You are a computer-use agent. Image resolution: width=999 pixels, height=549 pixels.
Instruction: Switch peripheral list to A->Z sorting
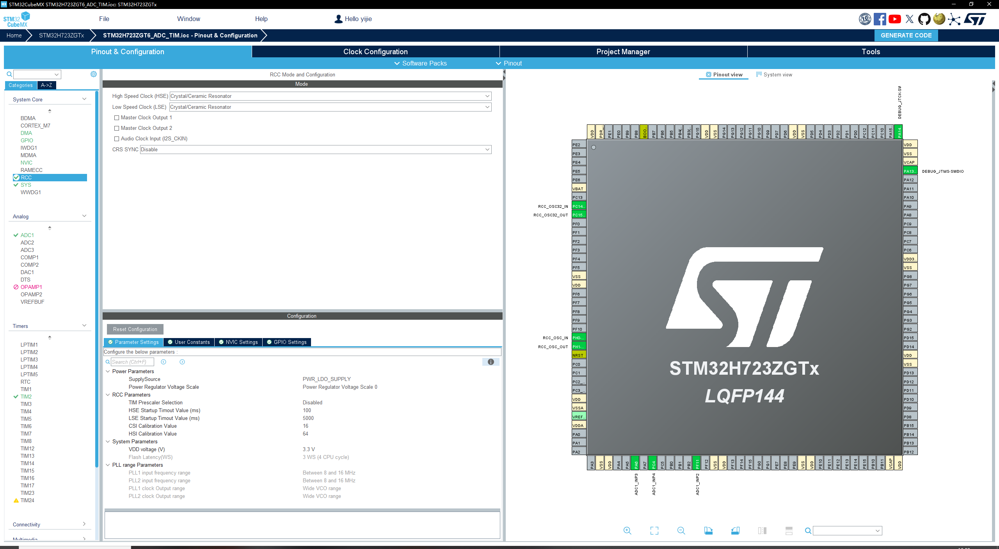tap(46, 85)
